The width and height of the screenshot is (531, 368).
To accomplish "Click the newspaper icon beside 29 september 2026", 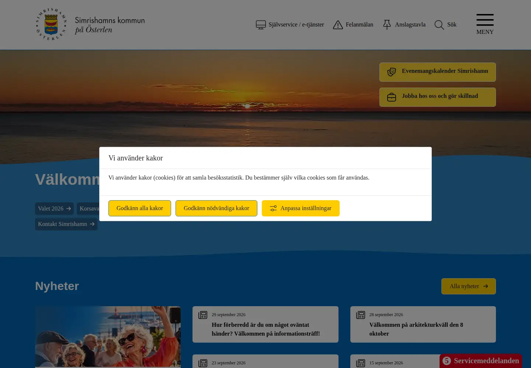I will [x=203, y=315].
